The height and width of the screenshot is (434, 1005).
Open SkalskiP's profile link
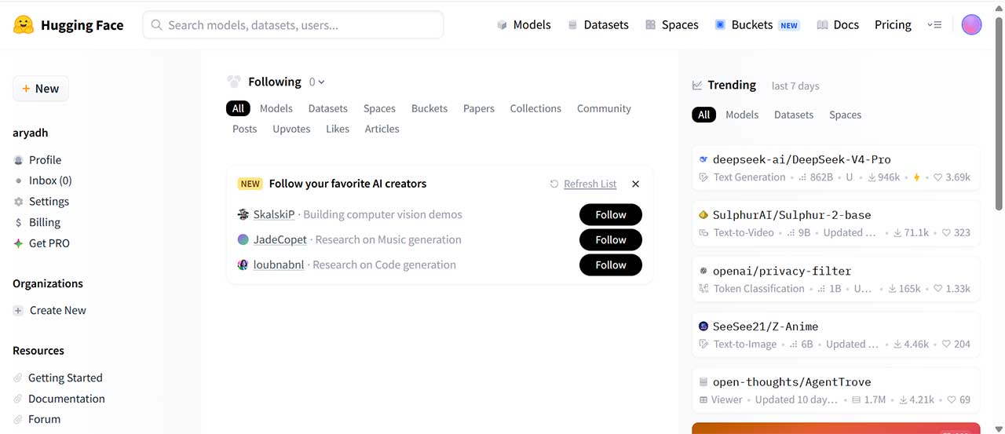(x=274, y=214)
